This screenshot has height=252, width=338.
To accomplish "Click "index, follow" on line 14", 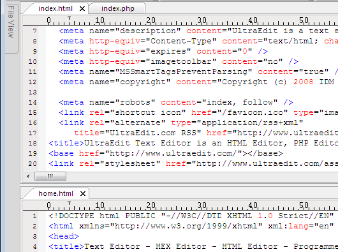I will pos(240,103).
